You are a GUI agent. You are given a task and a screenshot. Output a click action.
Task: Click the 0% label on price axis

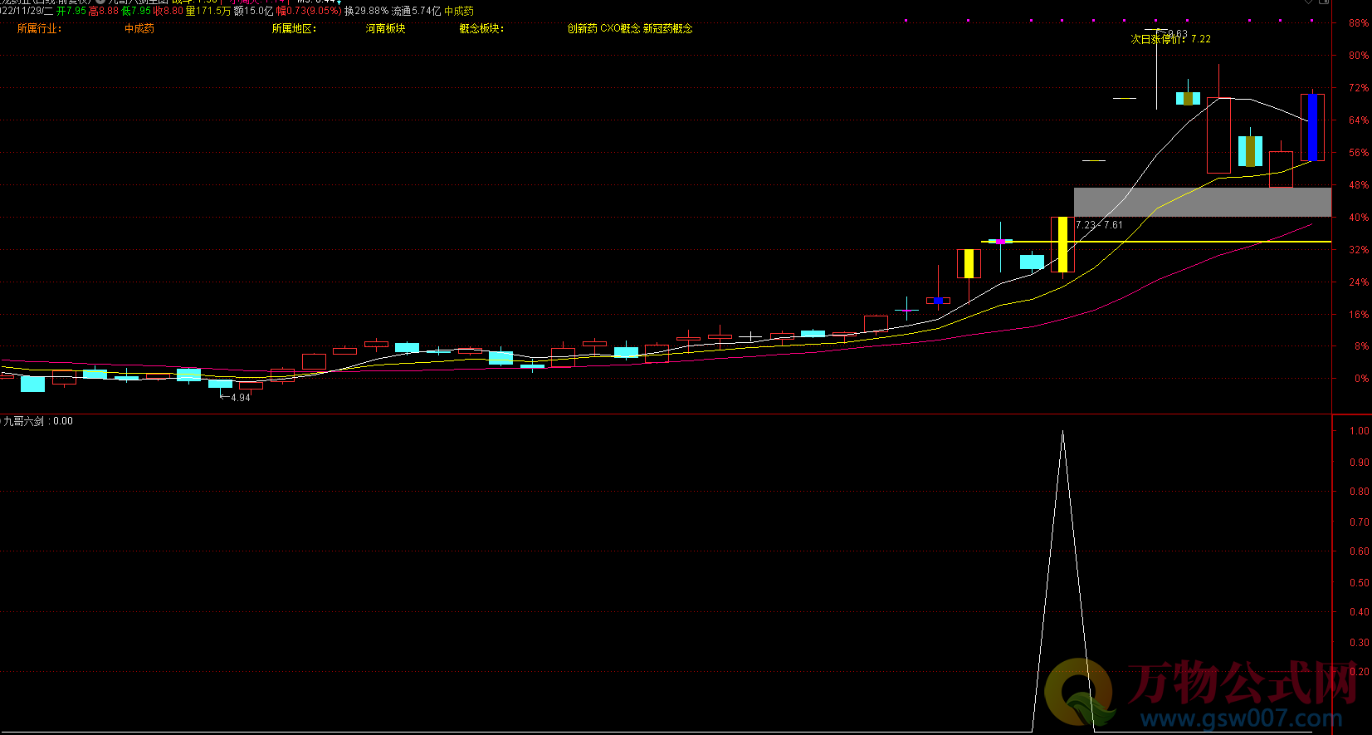tap(1361, 379)
